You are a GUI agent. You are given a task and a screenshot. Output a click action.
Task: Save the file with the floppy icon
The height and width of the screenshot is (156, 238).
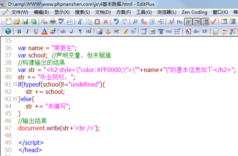[x=25, y=21]
